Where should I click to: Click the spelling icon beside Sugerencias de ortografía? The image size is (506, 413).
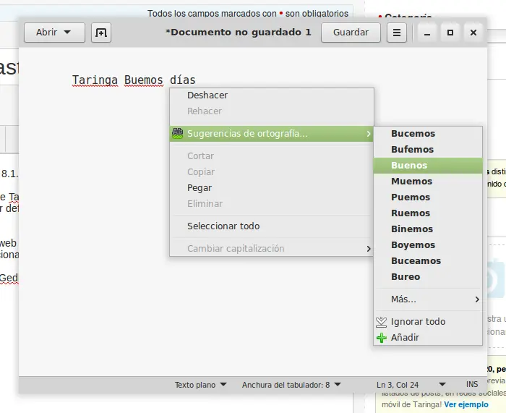[178, 133]
